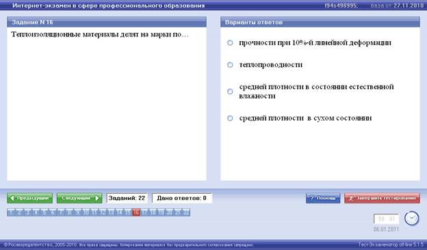
Task: Navigate to question 21
Action: click(177, 212)
